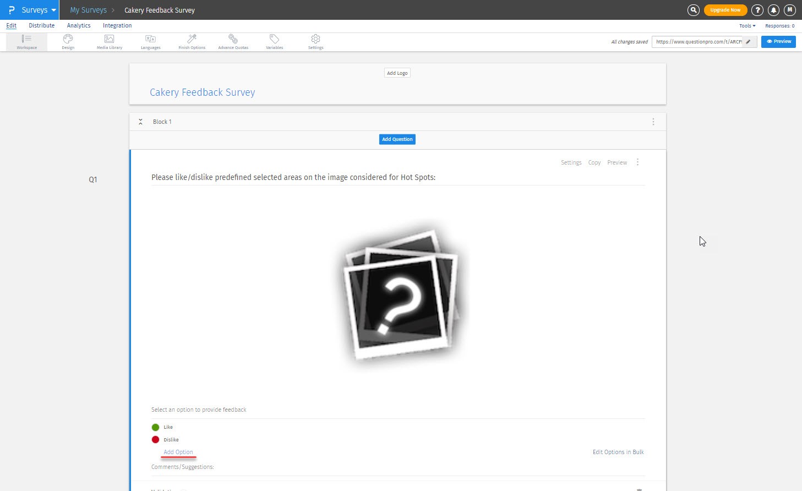Open the Tools dropdown menu
This screenshot has width=802, height=491.
click(747, 26)
